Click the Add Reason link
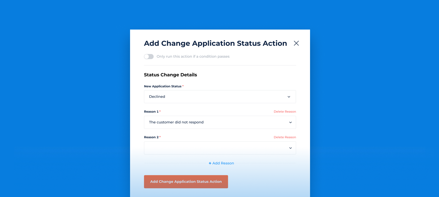 [221, 163]
